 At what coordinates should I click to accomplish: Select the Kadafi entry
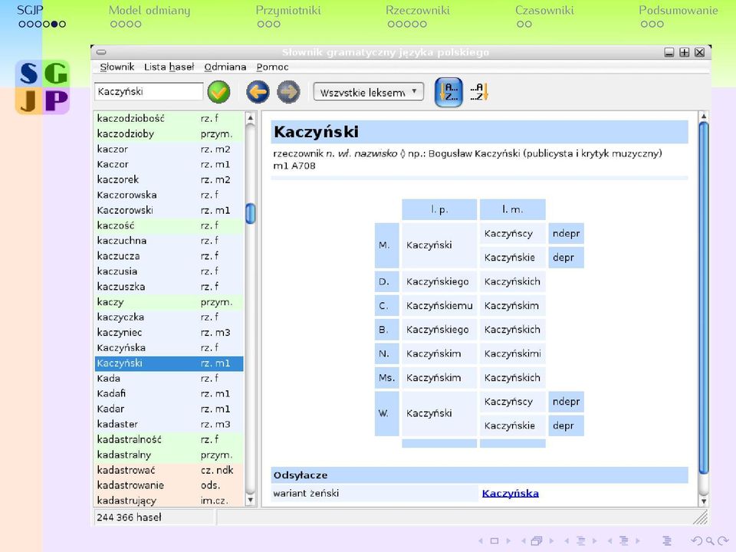tap(169, 393)
